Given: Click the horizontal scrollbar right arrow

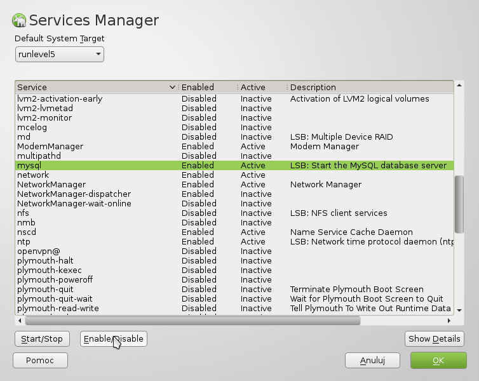Looking at the screenshot, I should coord(449,321).
